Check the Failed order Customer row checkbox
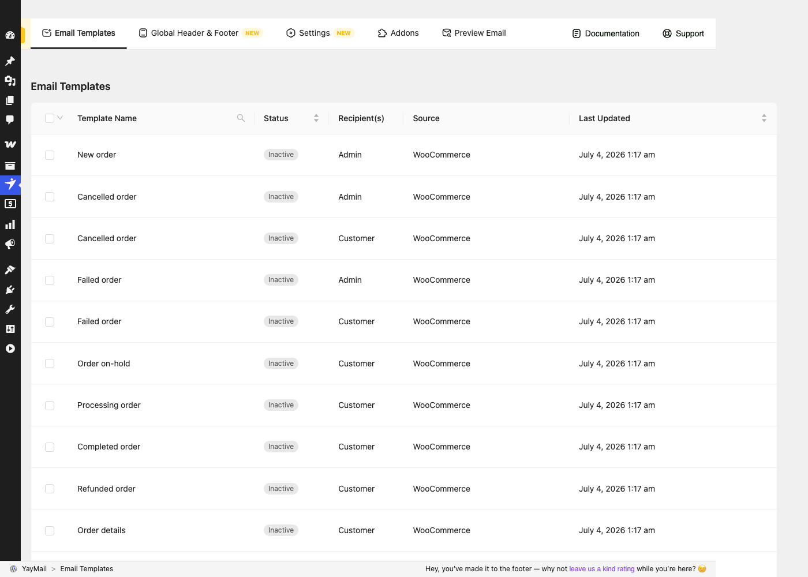 point(50,322)
